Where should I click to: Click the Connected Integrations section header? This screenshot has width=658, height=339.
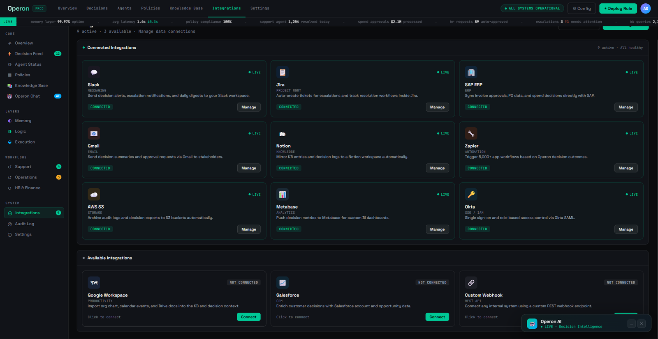point(111,48)
